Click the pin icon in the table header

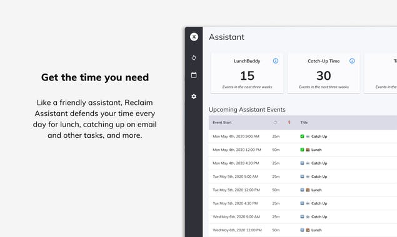click(289, 122)
